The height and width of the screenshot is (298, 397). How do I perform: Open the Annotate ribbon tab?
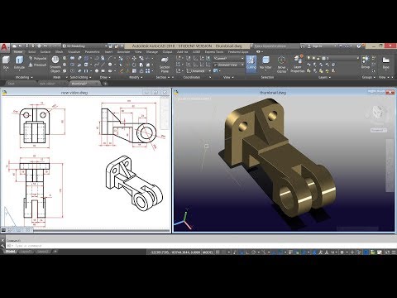point(123,52)
